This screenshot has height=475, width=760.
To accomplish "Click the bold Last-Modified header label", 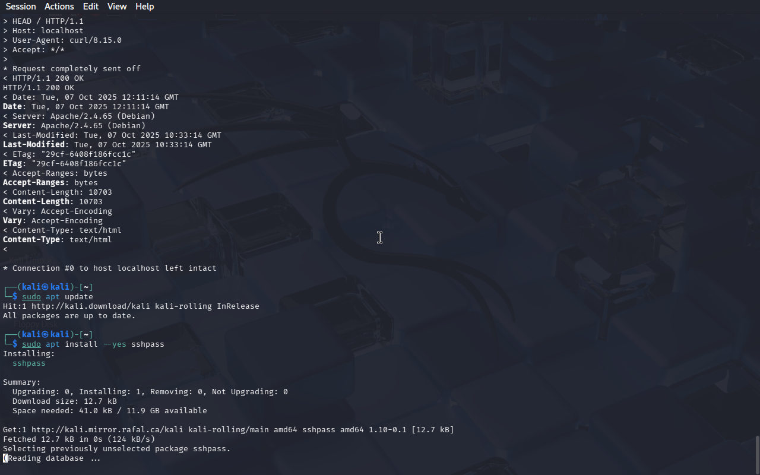I will click(x=34, y=145).
